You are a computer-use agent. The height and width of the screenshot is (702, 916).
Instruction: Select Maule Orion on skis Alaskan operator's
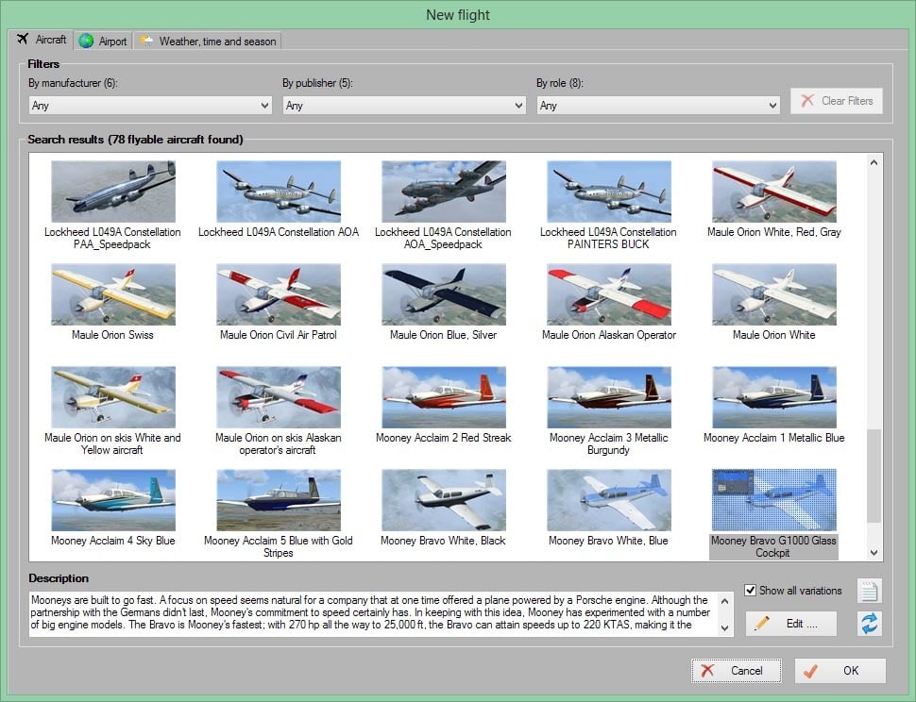278,397
